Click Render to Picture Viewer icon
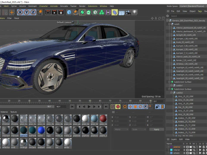Viewport: 207px width, 155px height. click(54, 12)
